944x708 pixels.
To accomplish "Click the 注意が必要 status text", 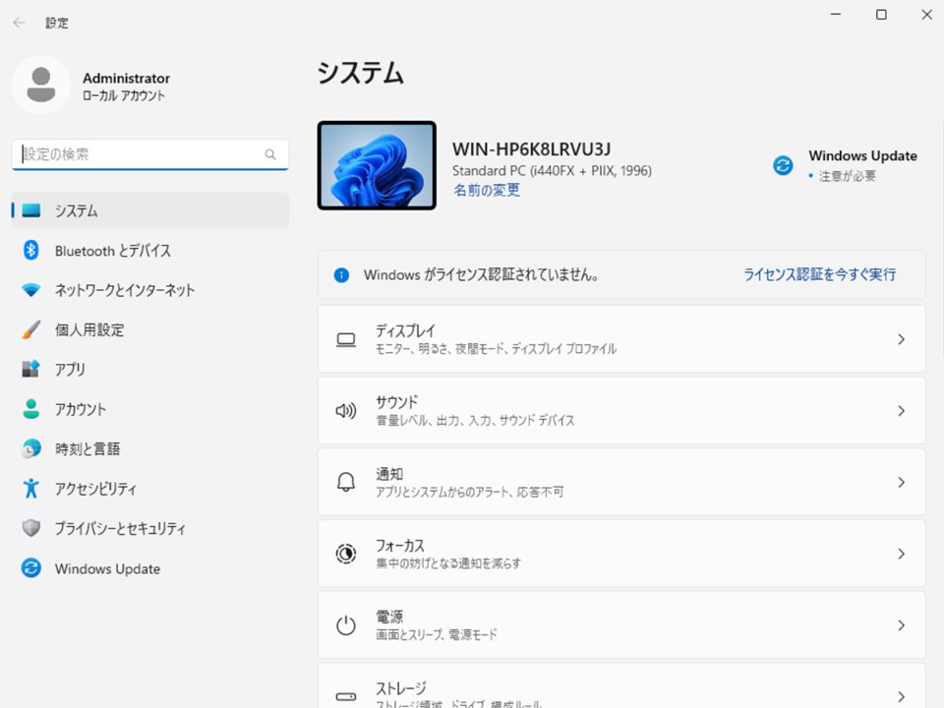I will click(x=847, y=176).
